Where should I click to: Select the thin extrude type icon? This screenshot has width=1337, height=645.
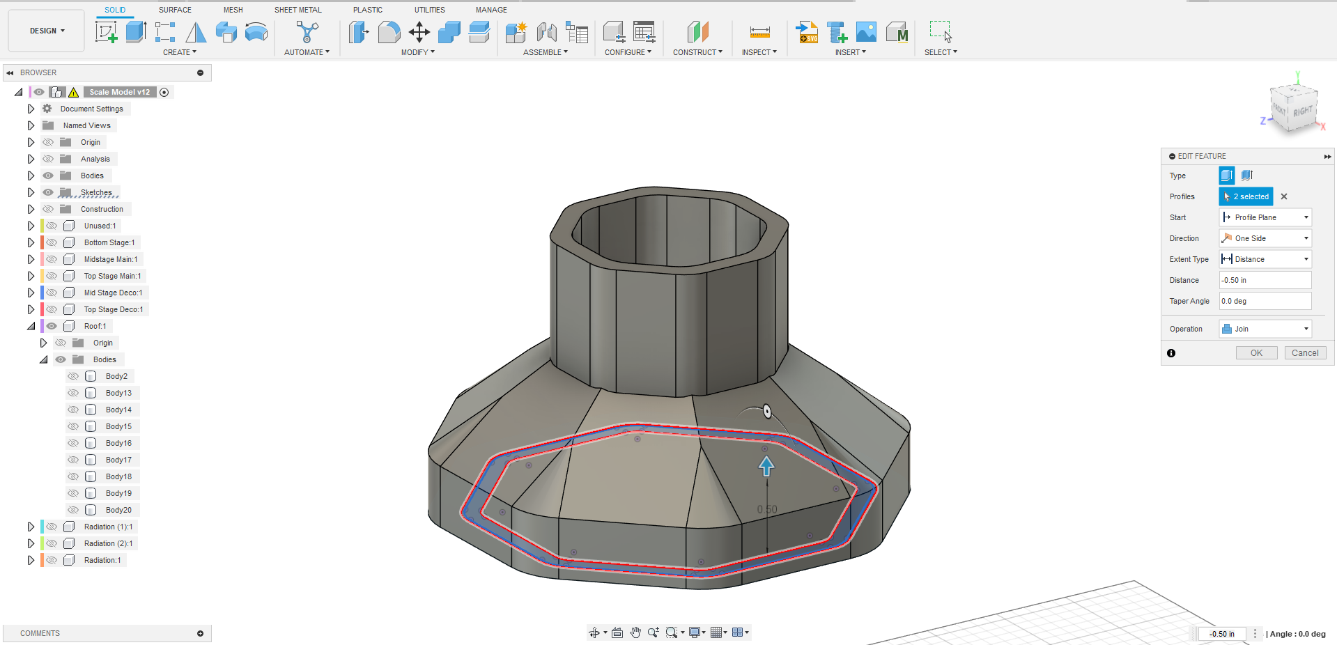tap(1247, 176)
